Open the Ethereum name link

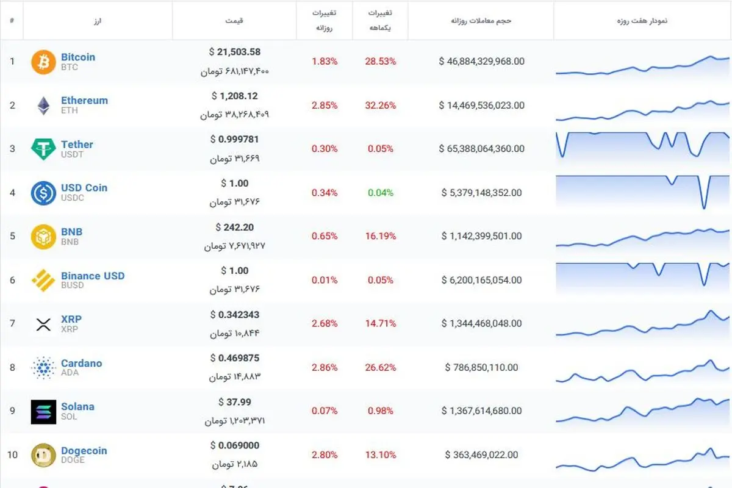[x=84, y=101]
